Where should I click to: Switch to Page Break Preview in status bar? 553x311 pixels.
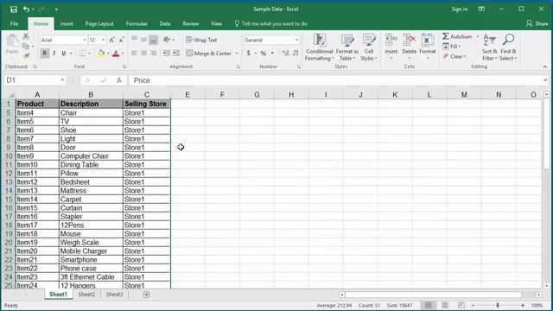pyautogui.click(x=461, y=305)
